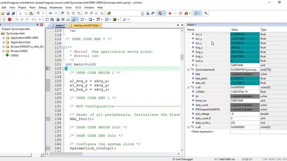Collapse the comment block at line 117

coord(64,47)
